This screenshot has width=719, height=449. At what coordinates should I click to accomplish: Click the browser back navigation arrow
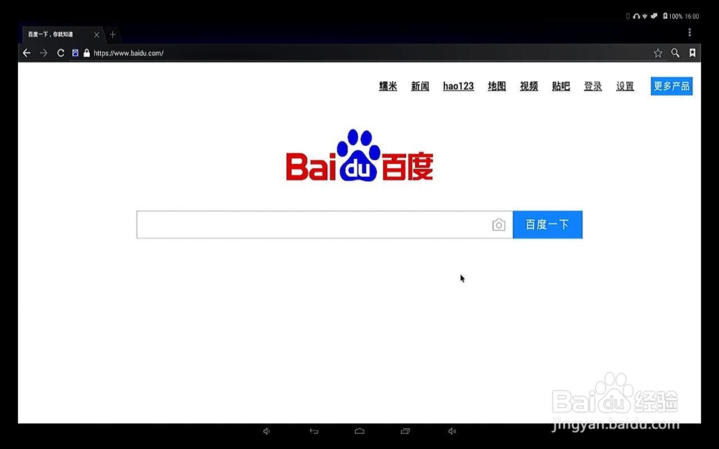27,52
